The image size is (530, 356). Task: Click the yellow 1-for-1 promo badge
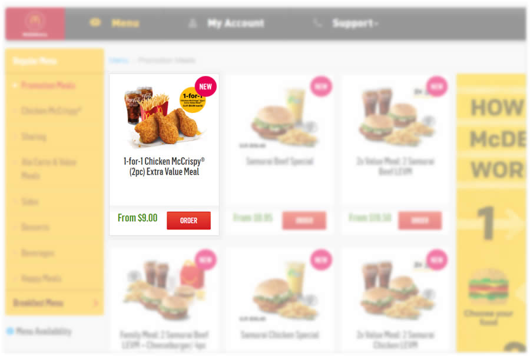193,100
